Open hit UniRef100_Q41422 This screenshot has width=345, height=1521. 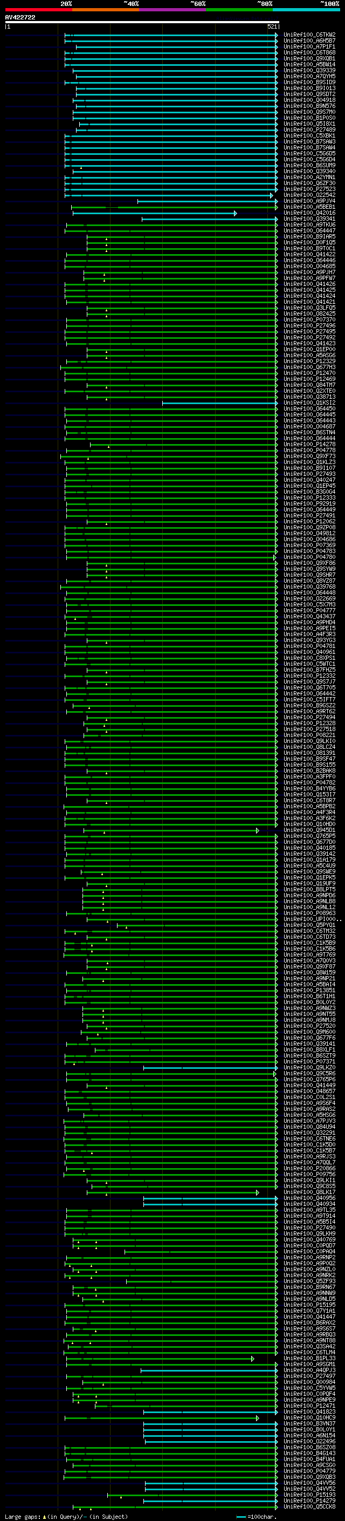(309, 255)
